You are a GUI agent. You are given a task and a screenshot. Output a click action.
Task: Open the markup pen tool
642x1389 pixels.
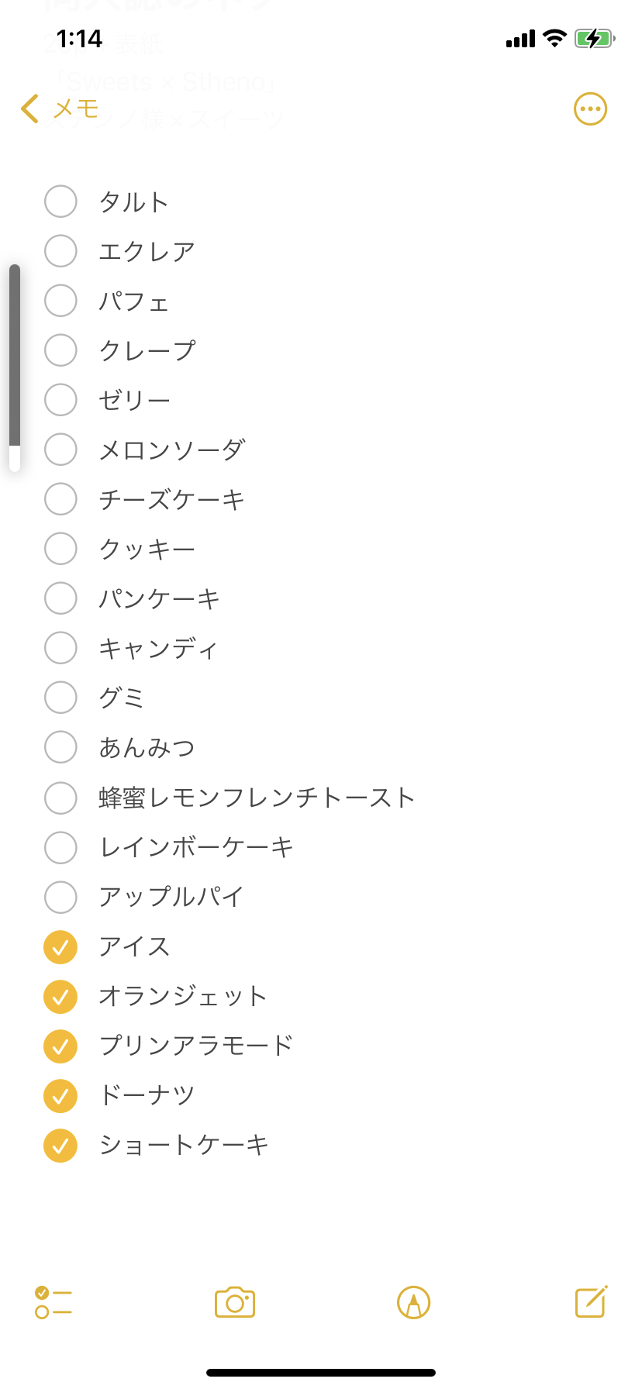pyautogui.click(x=413, y=1302)
